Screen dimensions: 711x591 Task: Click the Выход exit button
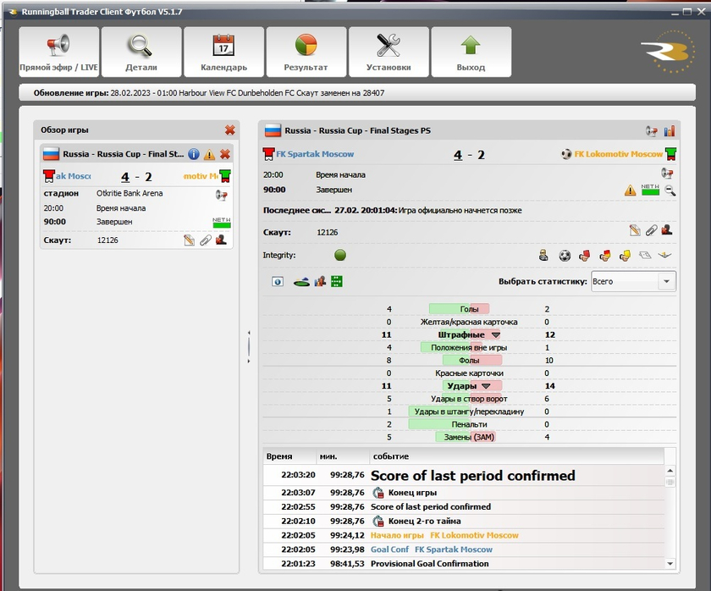pos(471,52)
